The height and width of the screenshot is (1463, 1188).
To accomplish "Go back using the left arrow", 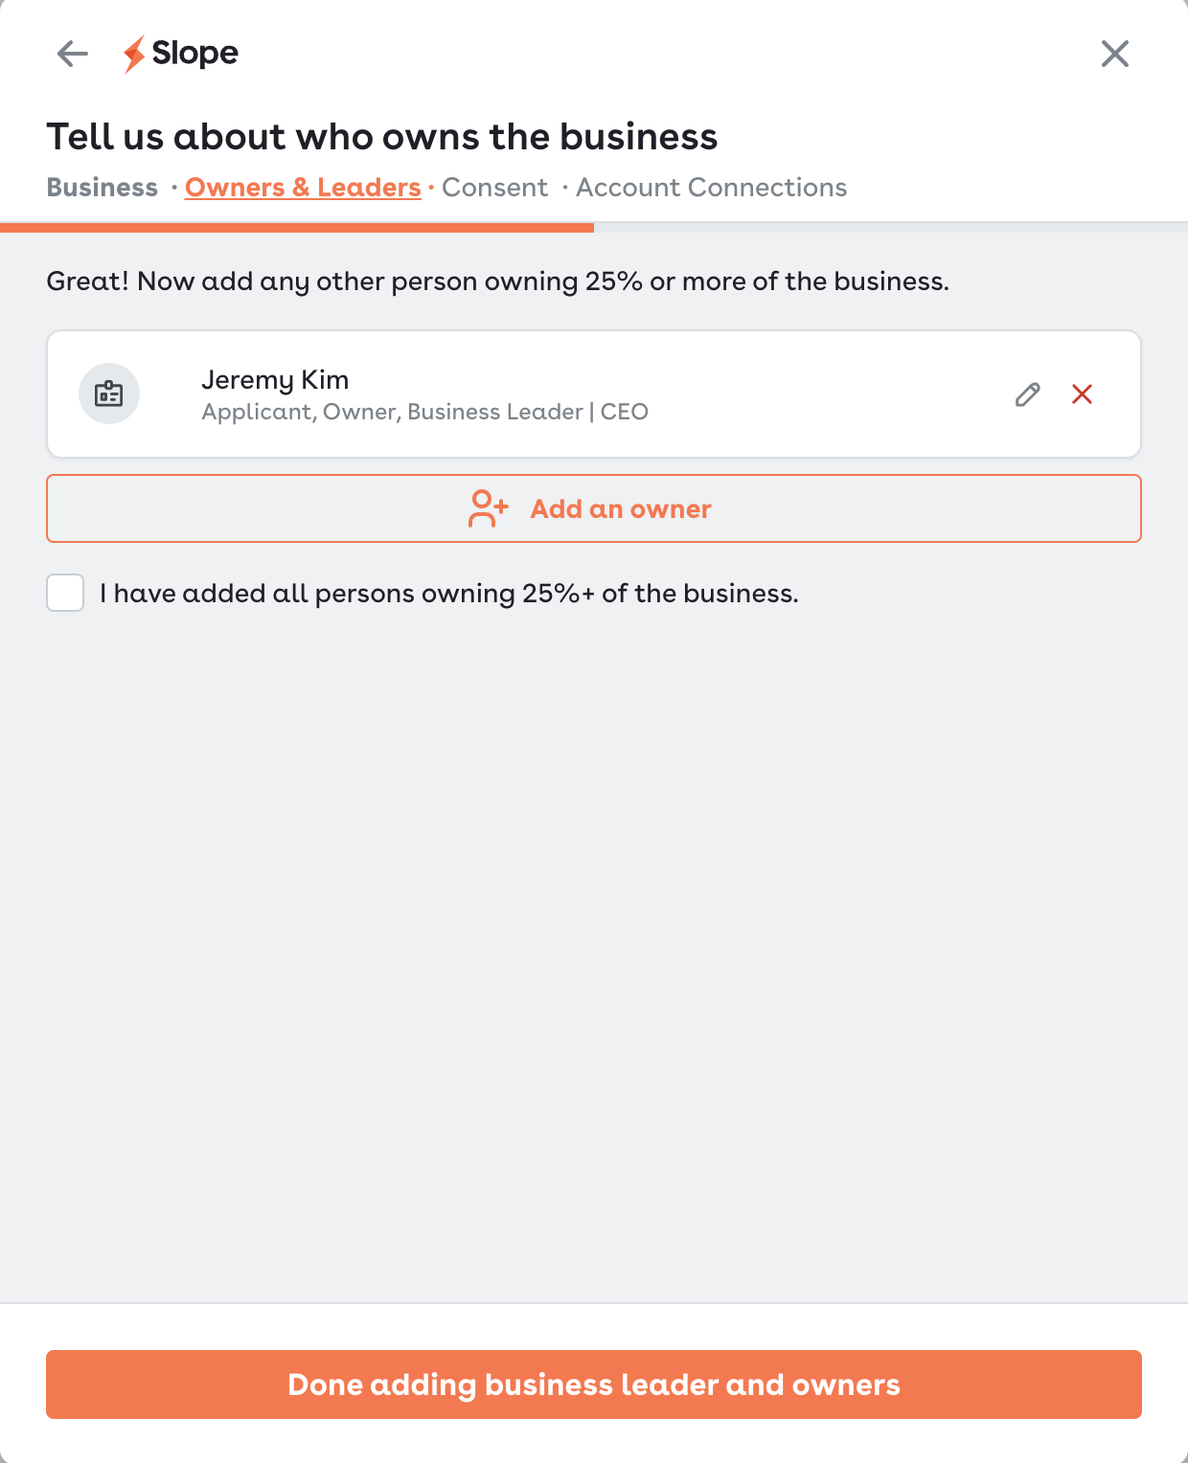I will tap(73, 54).
